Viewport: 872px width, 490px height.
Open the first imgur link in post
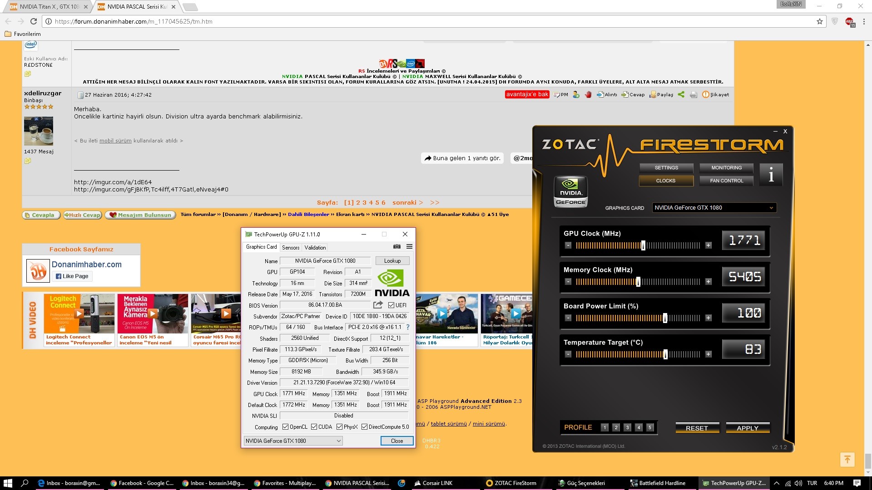coord(113,182)
